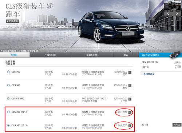This screenshot has height=133, width=182.
Task: Open info icon for CLS 300 price 768,000.00
Action: tap(130, 72)
